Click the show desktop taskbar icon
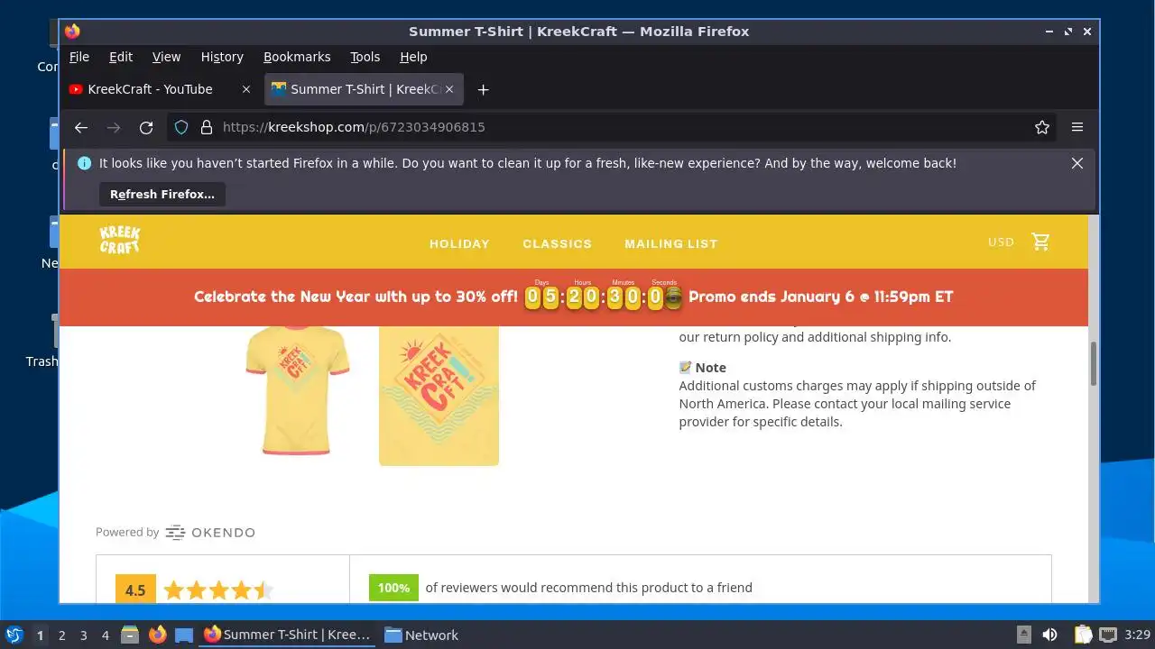 coord(184,635)
